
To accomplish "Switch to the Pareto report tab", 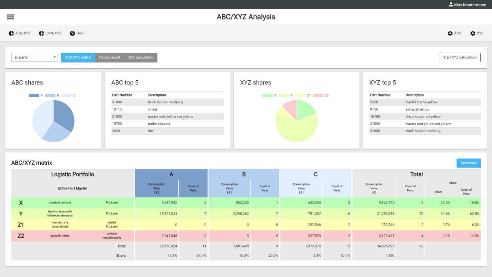I will 110,57.
